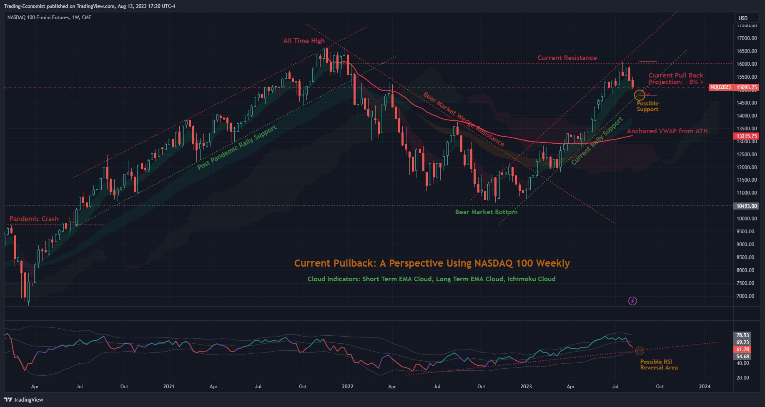Click 17000.00 on the price axis
The width and height of the screenshot is (765, 407).
(747, 38)
